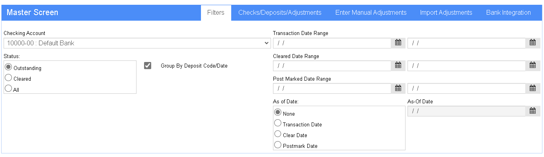The image size is (544, 157).
Task: Choose Postmark Date as the As of Date
Action: click(278, 145)
